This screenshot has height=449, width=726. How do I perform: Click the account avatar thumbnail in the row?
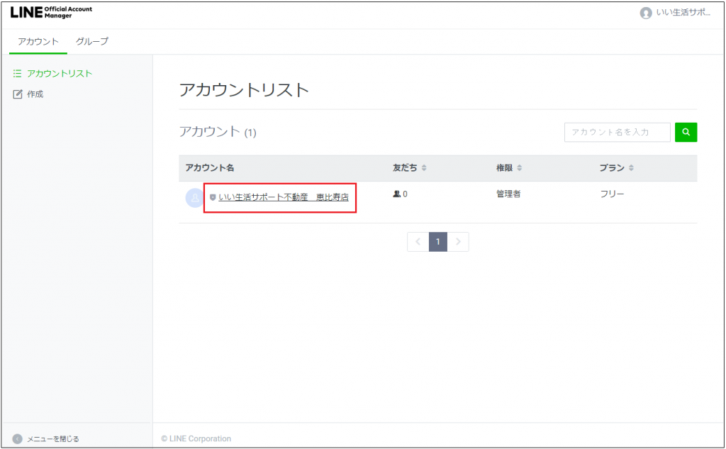194,198
